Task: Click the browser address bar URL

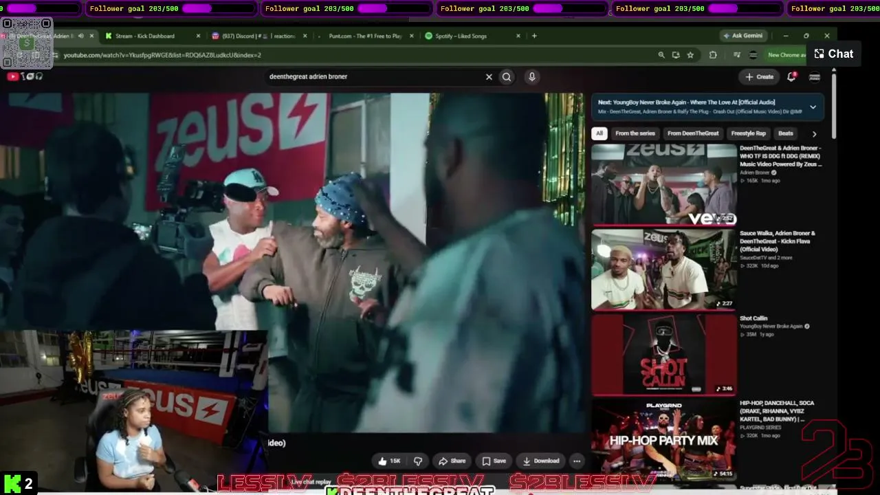Action: pyautogui.click(x=162, y=55)
